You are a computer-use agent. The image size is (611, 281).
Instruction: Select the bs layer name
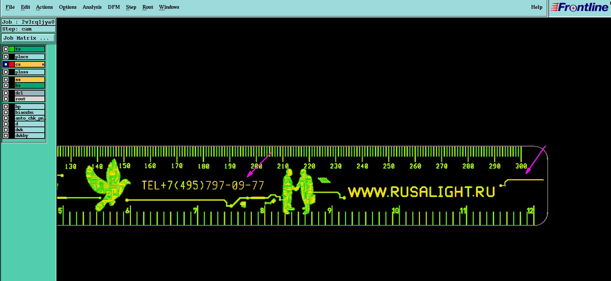(30, 85)
